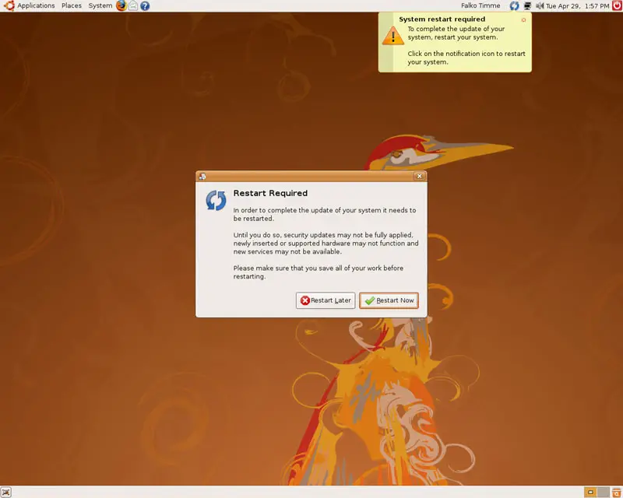Click the restart-required notification icon in panel

point(515,6)
